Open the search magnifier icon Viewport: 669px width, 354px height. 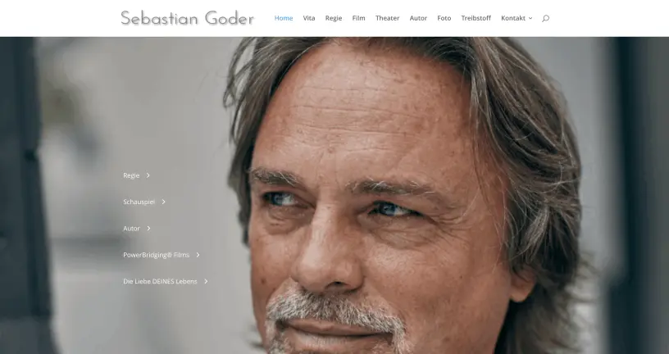[x=545, y=18]
